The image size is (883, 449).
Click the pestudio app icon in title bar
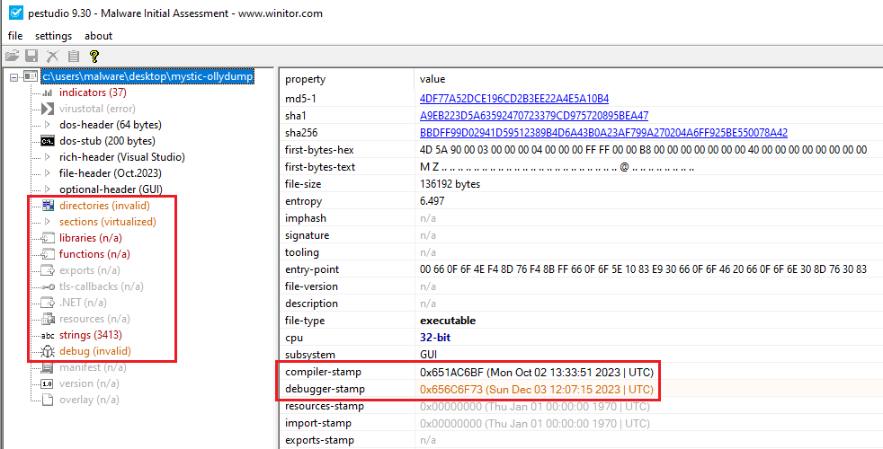tap(16, 13)
